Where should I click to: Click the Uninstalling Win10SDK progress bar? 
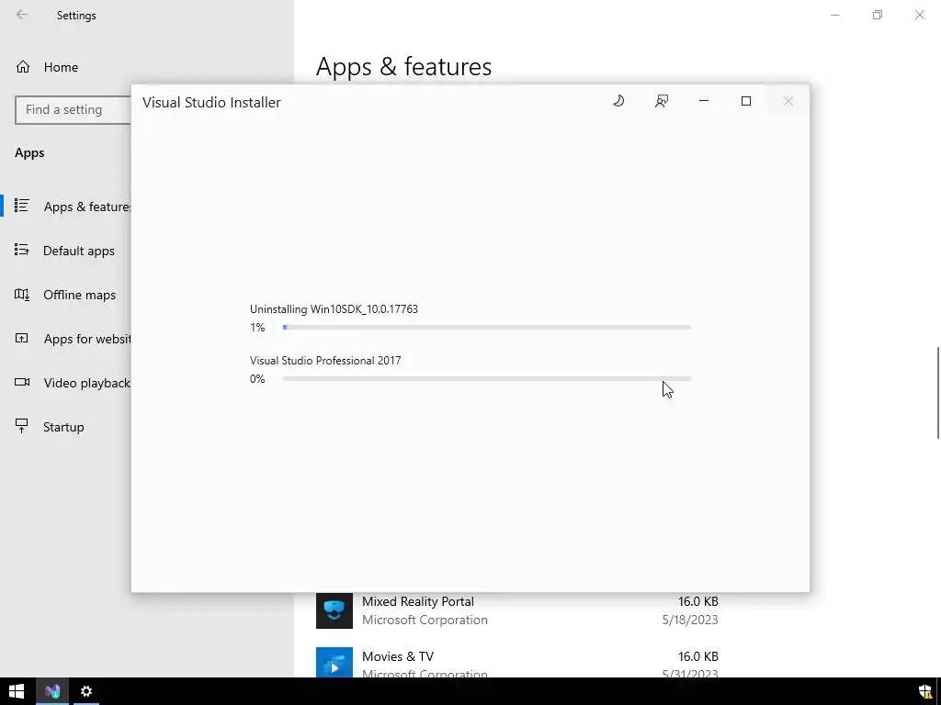click(487, 328)
